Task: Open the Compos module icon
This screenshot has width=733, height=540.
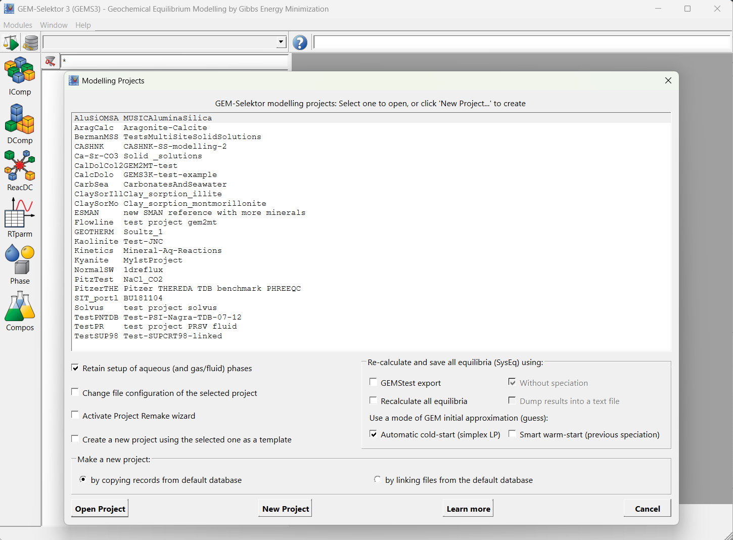Action: (20, 306)
